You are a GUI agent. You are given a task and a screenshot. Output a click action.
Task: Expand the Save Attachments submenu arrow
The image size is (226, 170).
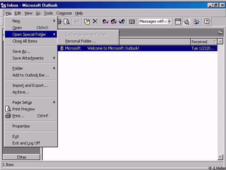[54, 58]
